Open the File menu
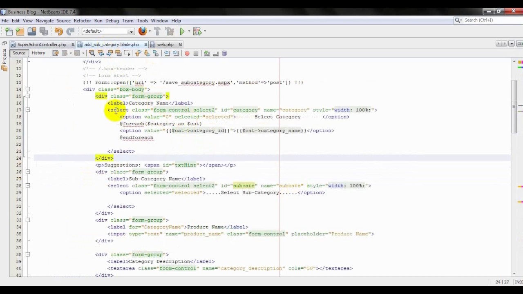Image resolution: width=523 pixels, height=294 pixels. point(5,20)
